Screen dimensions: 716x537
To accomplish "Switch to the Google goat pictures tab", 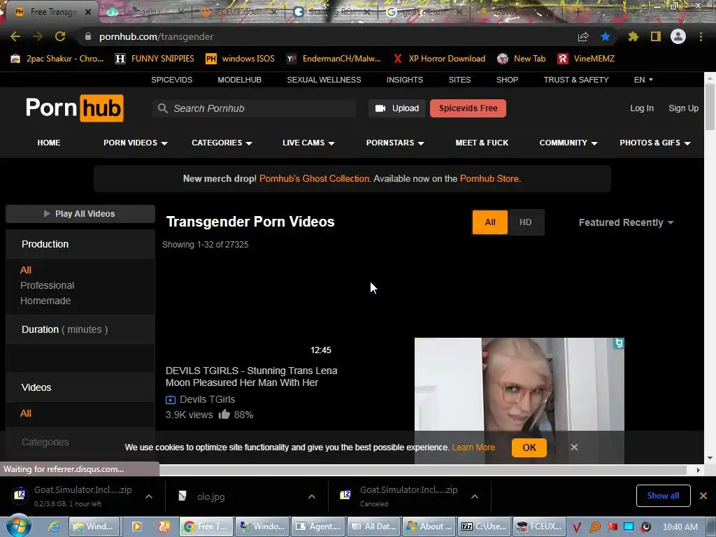I will pos(424,13).
